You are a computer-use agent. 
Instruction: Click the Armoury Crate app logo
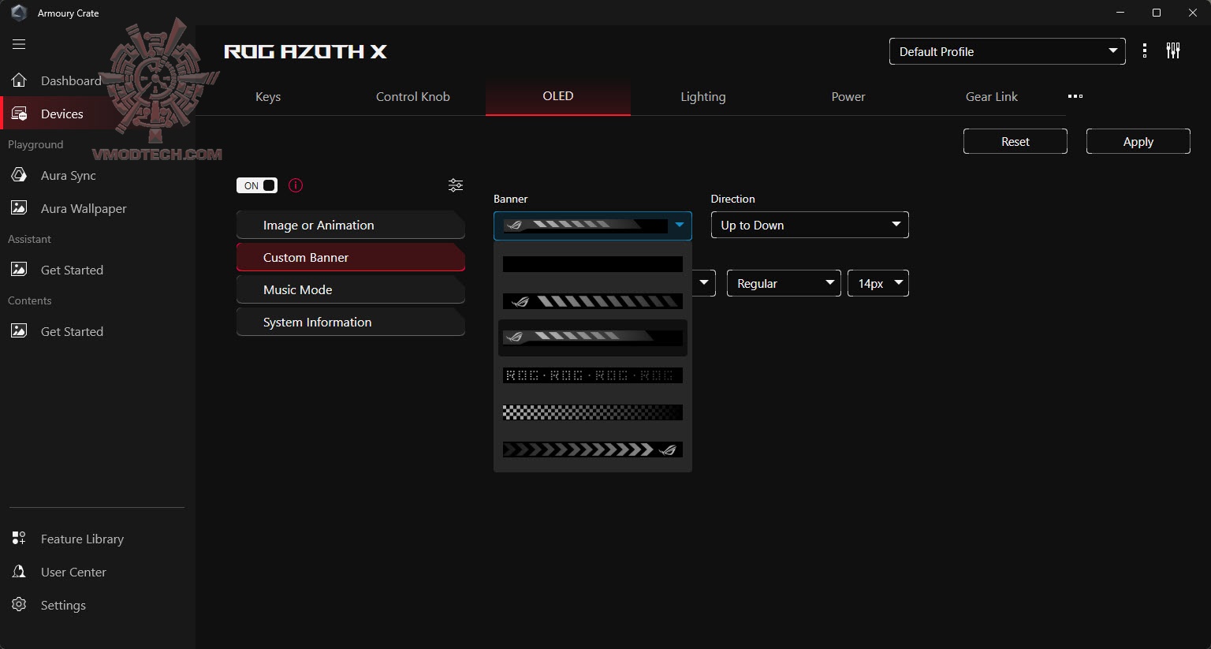coord(19,13)
